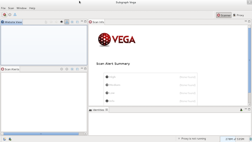Toggle the pressed hierarchy button in Website View
The image size is (252, 142).
67,22
